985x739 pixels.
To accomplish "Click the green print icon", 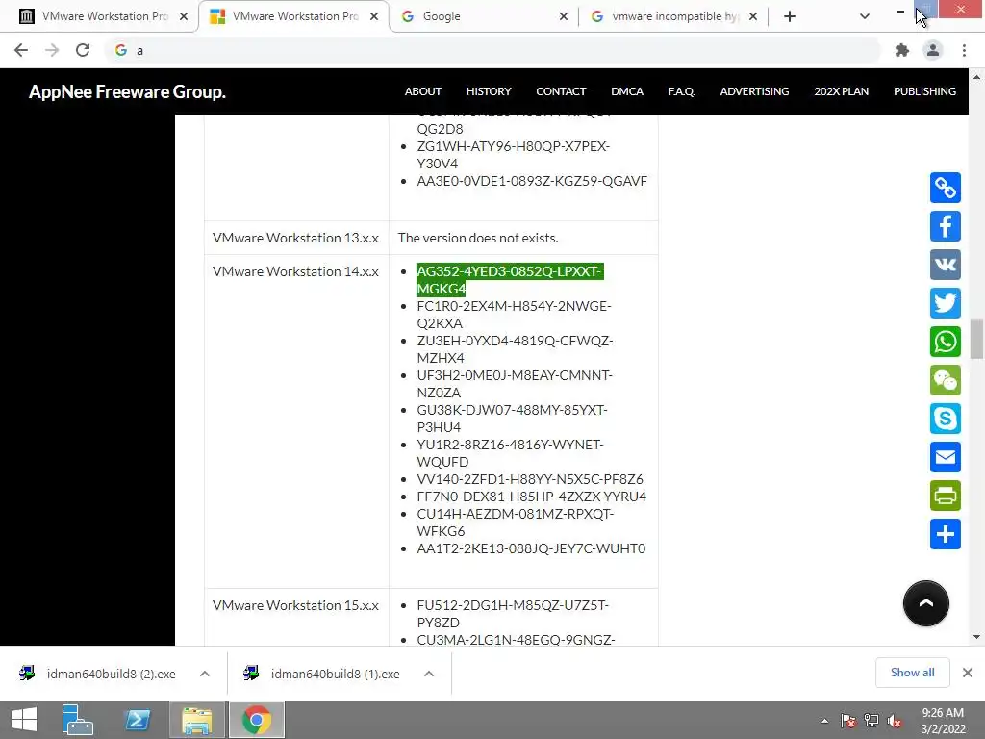I will (945, 496).
